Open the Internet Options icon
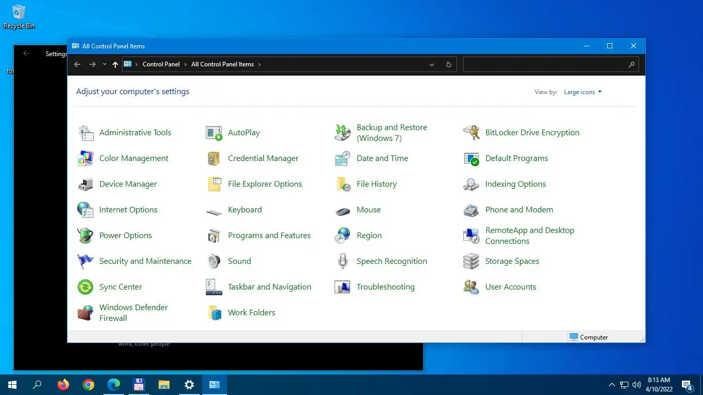The height and width of the screenshot is (395, 703). click(x=85, y=210)
